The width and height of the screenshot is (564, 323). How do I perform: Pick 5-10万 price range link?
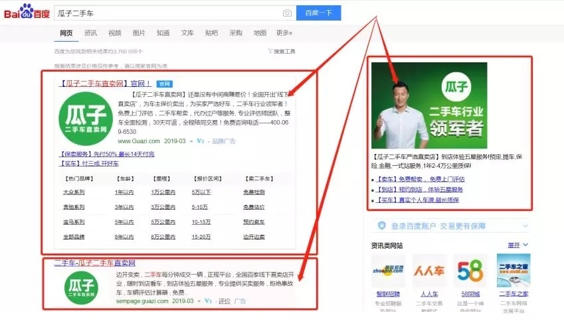[200, 207]
